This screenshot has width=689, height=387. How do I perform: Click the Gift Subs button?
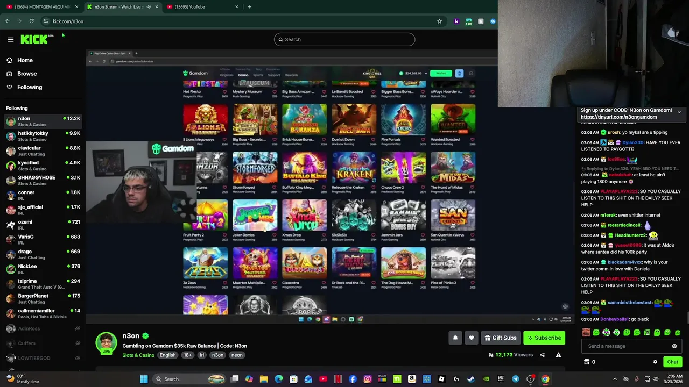click(x=500, y=338)
